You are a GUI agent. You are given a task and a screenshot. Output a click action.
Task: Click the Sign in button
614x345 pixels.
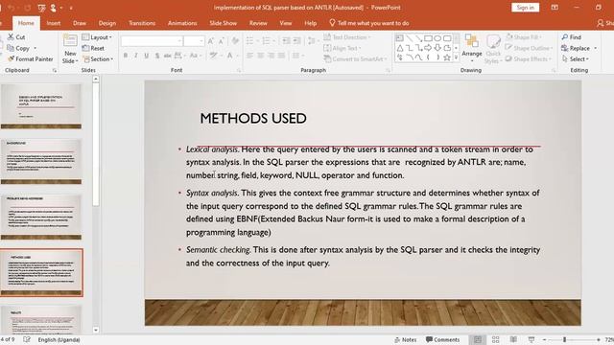click(525, 8)
